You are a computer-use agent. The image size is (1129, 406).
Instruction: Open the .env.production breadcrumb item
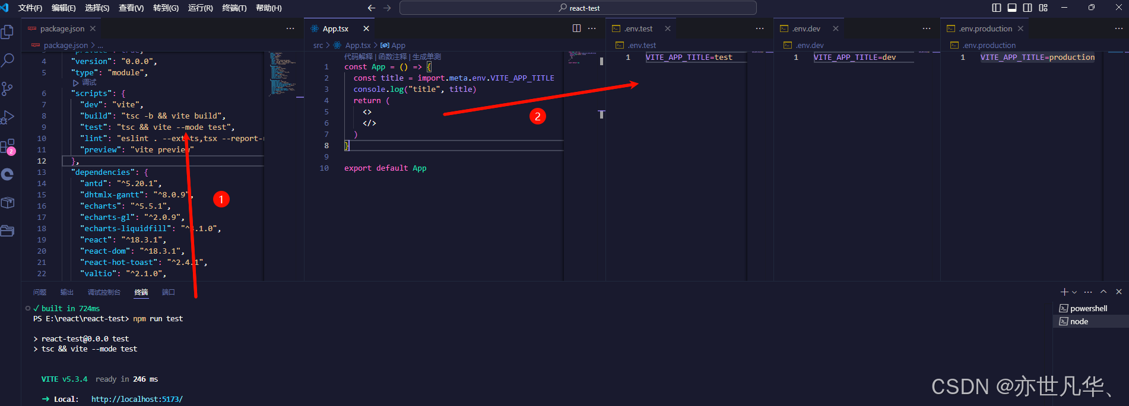click(x=983, y=45)
